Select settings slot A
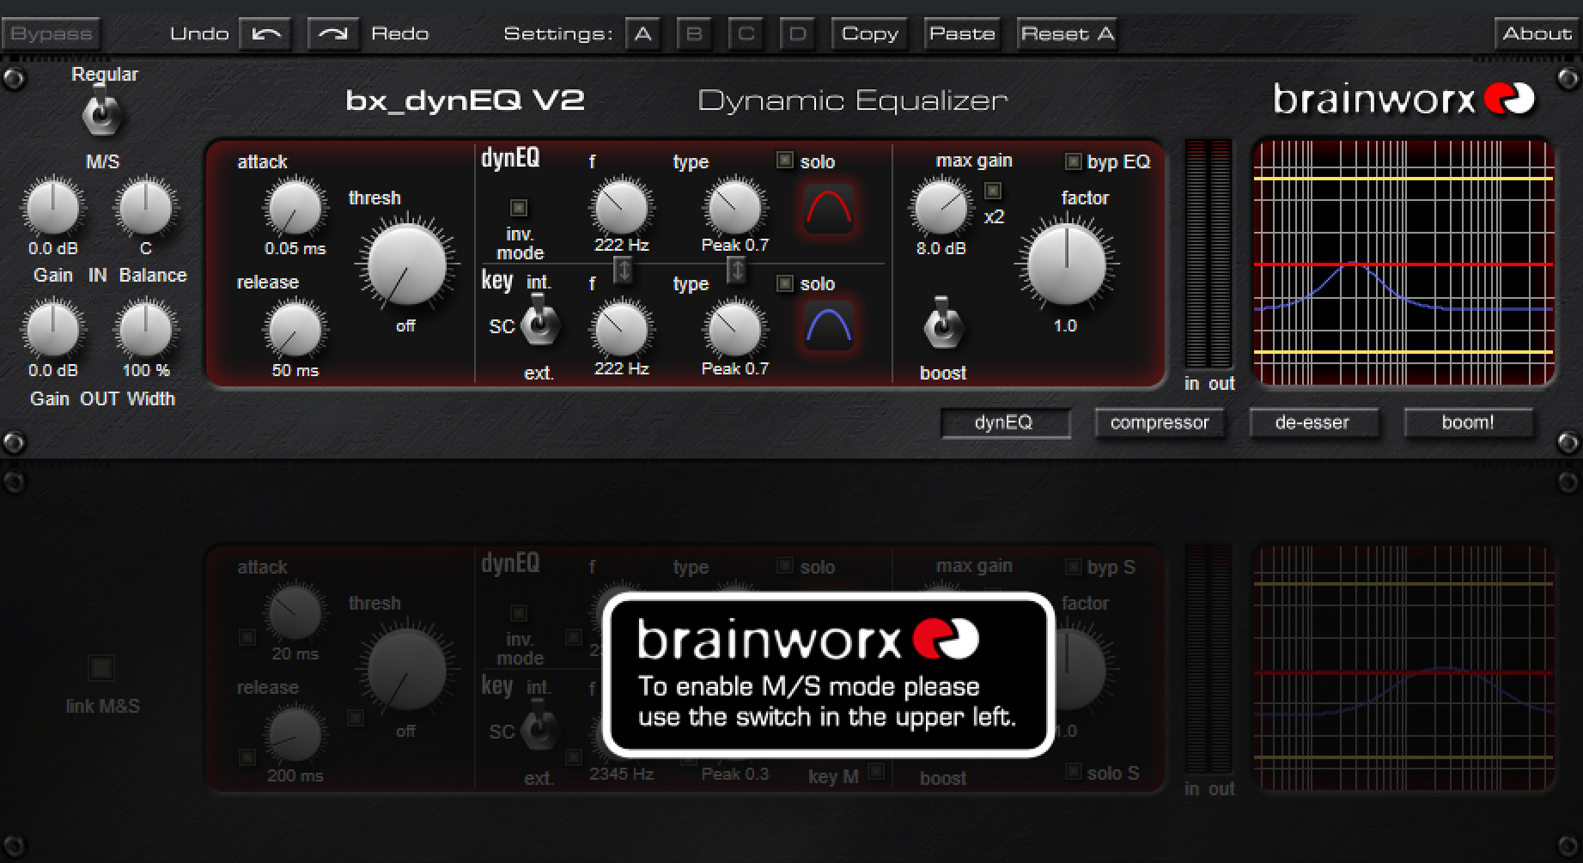 coord(642,34)
